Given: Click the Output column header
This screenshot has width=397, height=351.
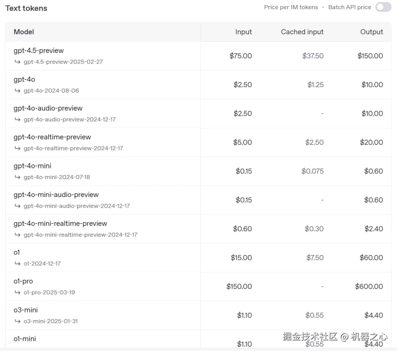Looking at the screenshot, I should (x=371, y=32).
